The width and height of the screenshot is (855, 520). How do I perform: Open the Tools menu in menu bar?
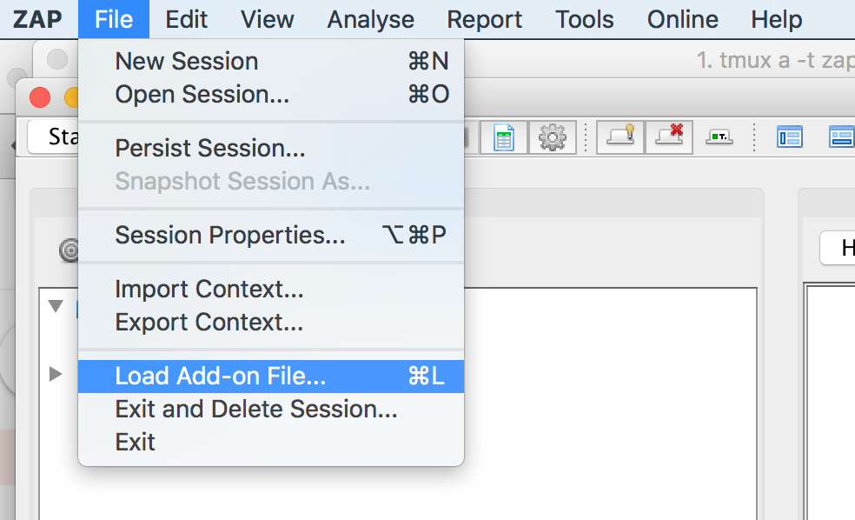[585, 20]
